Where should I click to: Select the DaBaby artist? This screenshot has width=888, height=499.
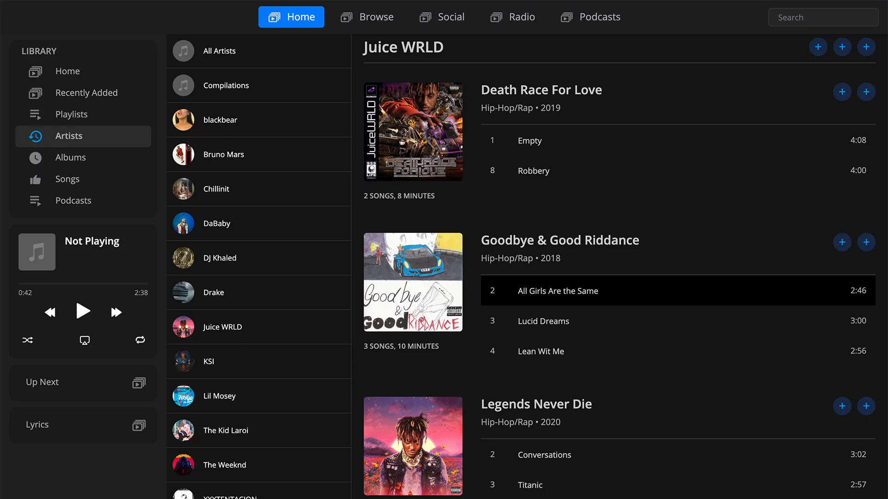259,224
